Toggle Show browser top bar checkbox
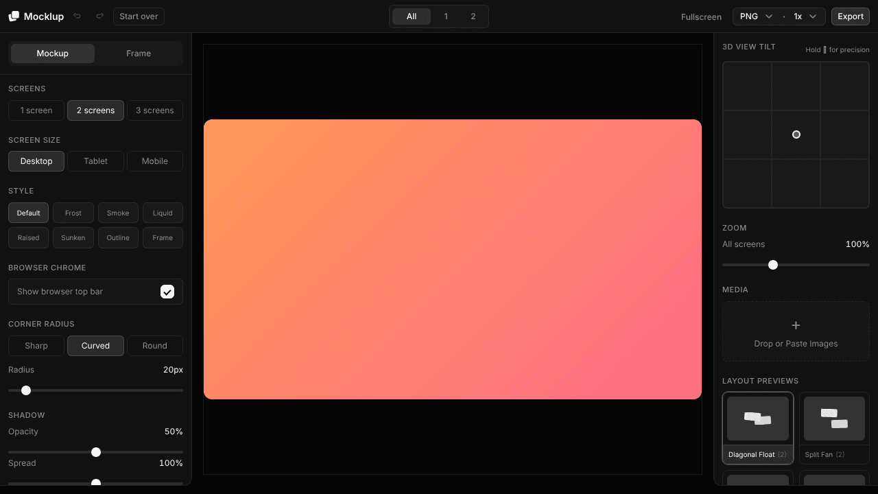 point(167,292)
